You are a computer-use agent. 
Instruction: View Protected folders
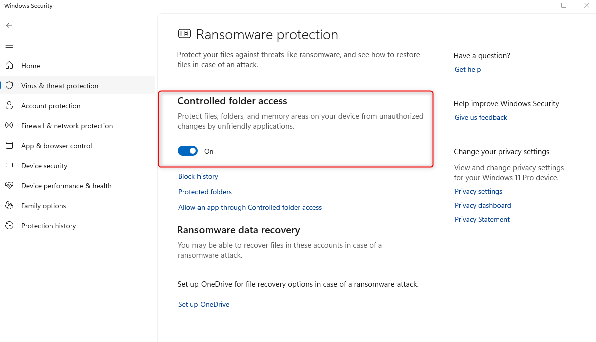click(x=205, y=192)
